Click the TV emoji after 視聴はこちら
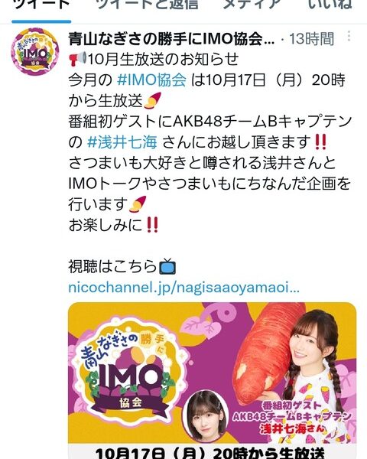The width and height of the screenshot is (367, 459). (x=167, y=266)
